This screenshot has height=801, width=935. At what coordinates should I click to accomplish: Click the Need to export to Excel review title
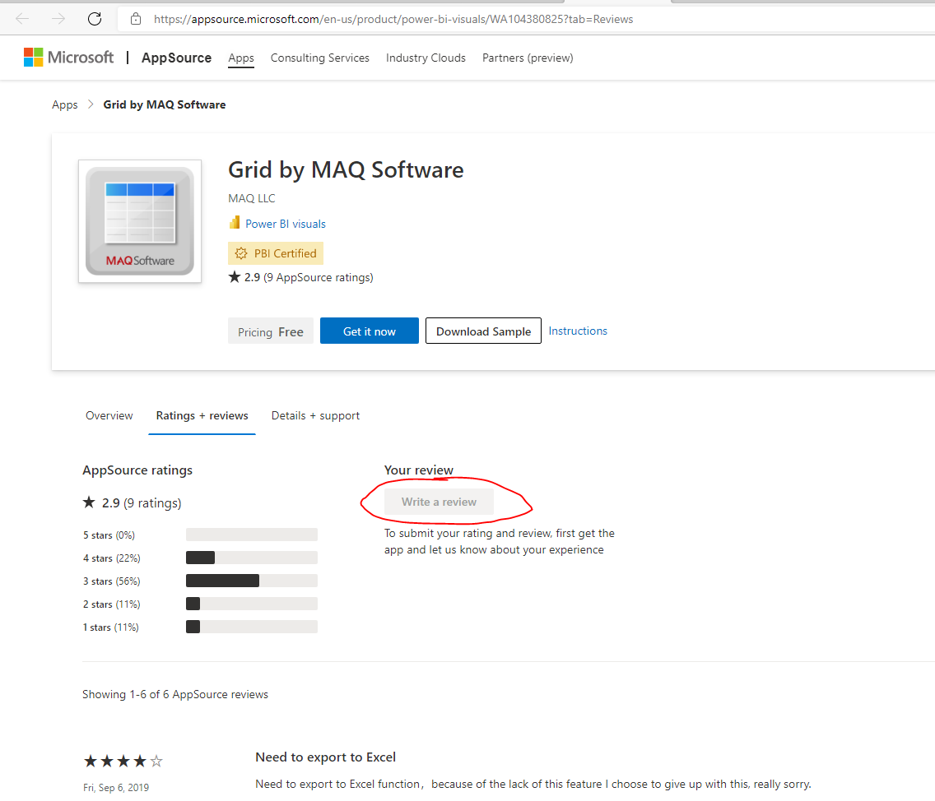coord(326,757)
